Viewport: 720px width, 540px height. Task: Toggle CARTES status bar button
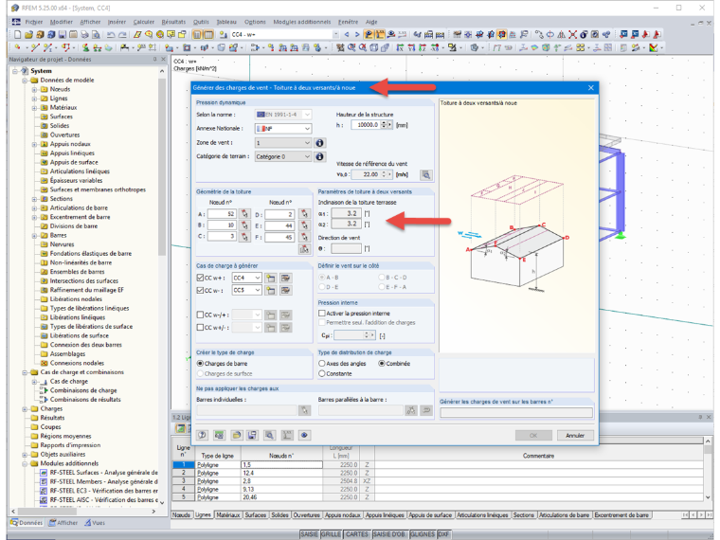pyautogui.click(x=357, y=534)
